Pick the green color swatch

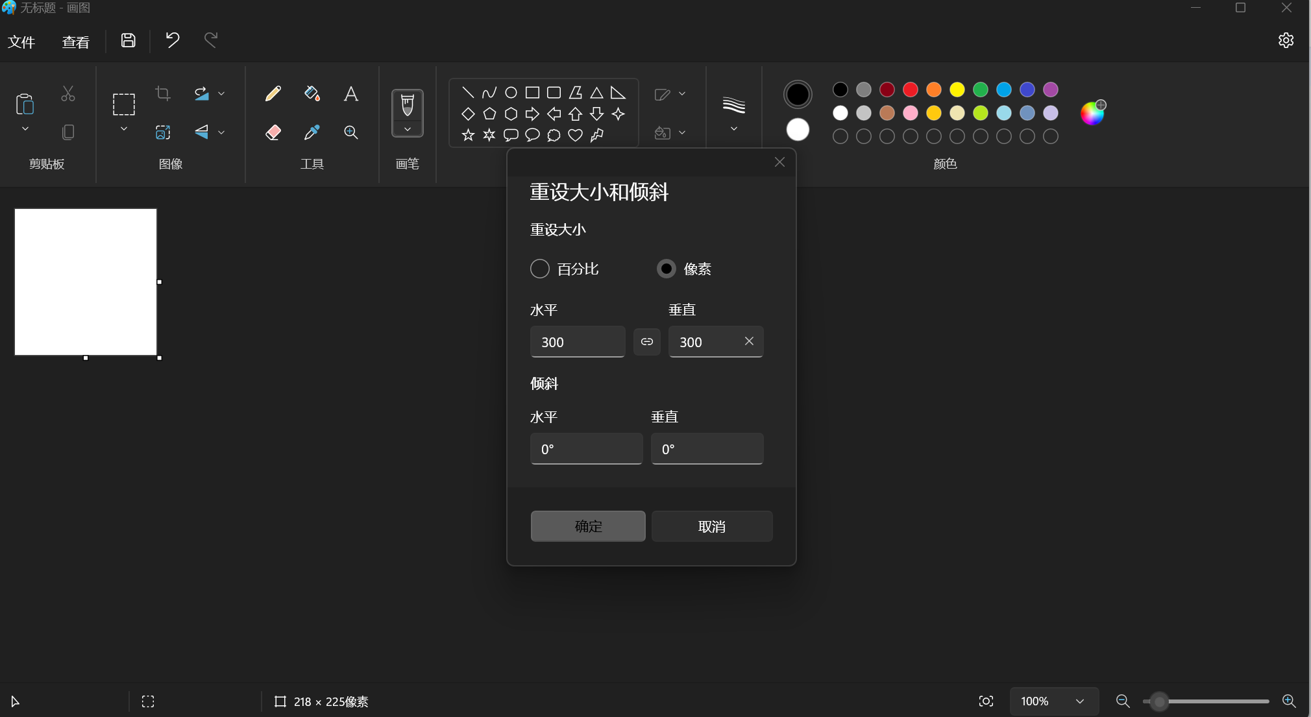click(981, 90)
